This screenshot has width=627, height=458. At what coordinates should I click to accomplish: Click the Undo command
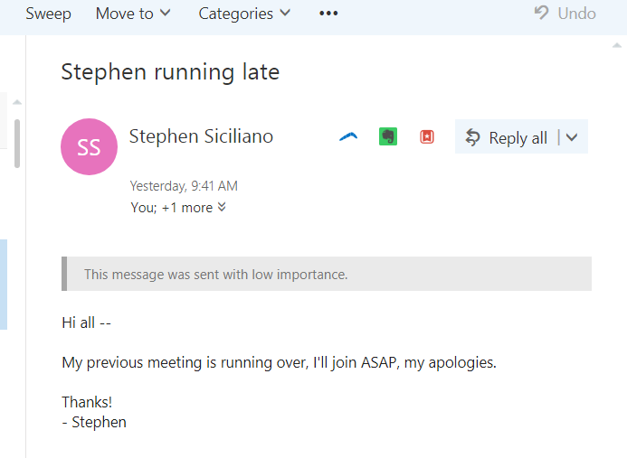[565, 14]
